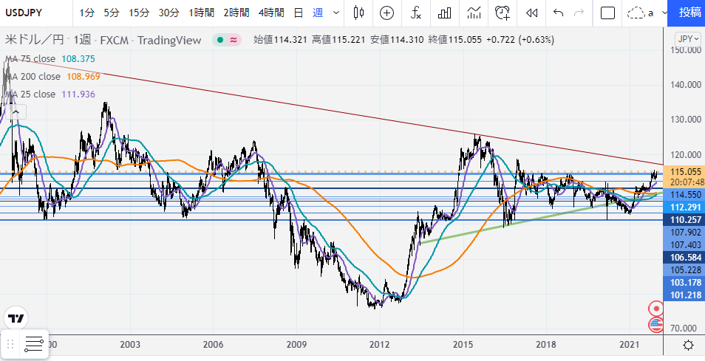Screen dimensions: 705x361
Task: Click the pink approximation symbol badge
Action: point(234,40)
